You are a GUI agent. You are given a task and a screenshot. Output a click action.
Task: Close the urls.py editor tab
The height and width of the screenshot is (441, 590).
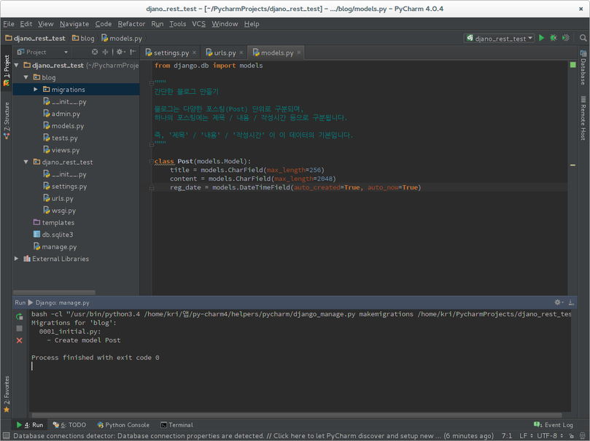click(x=241, y=52)
